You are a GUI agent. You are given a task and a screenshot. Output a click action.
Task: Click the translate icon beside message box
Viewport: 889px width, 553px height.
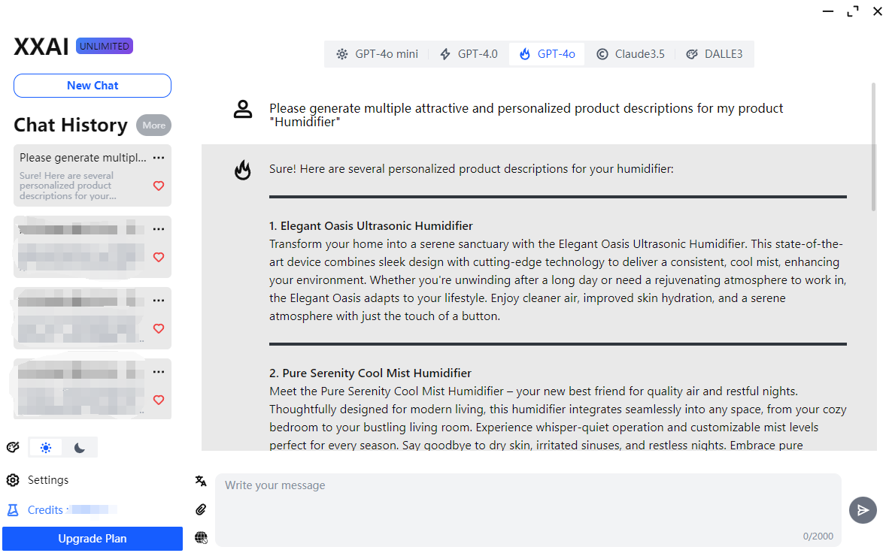[x=201, y=481]
